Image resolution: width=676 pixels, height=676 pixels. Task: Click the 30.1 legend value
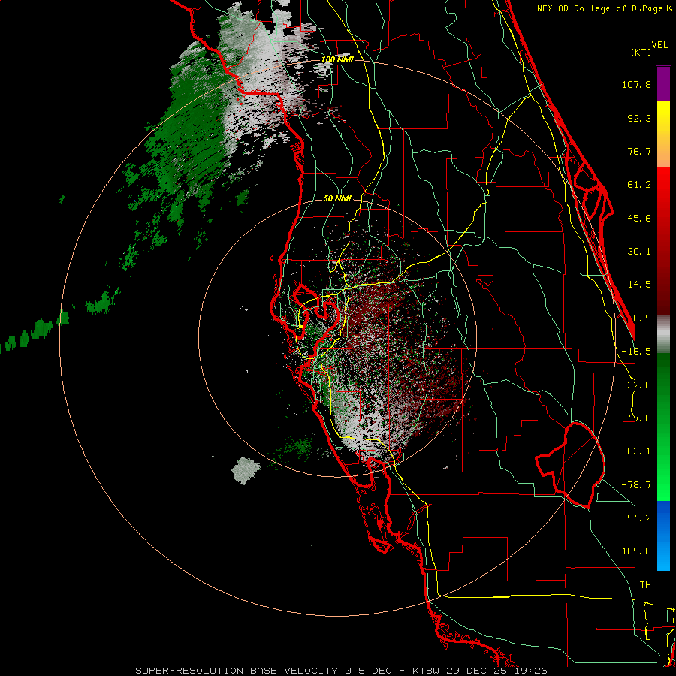(639, 252)
